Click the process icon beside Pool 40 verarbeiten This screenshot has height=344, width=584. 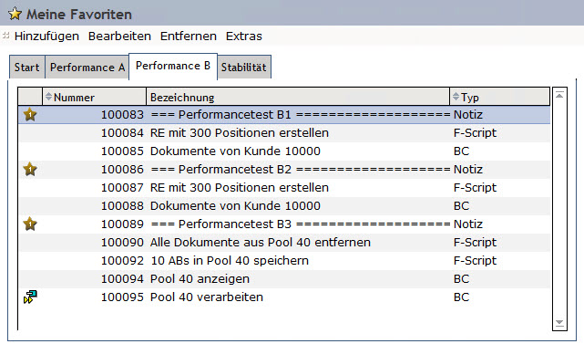30,297
